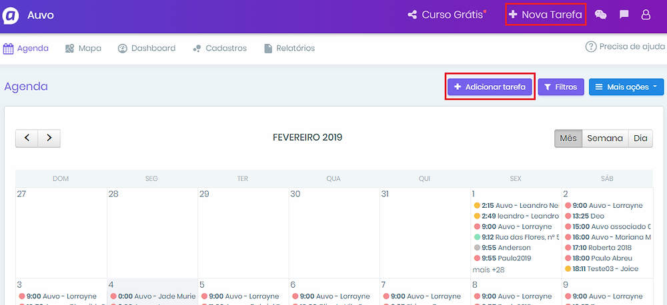
Task: Open the chat bubbles icon in header
Action: pyautogui.click(x=600, y=15)
